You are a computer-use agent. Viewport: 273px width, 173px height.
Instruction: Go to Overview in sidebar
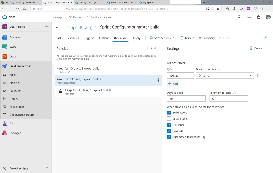(x=15, y=37)
